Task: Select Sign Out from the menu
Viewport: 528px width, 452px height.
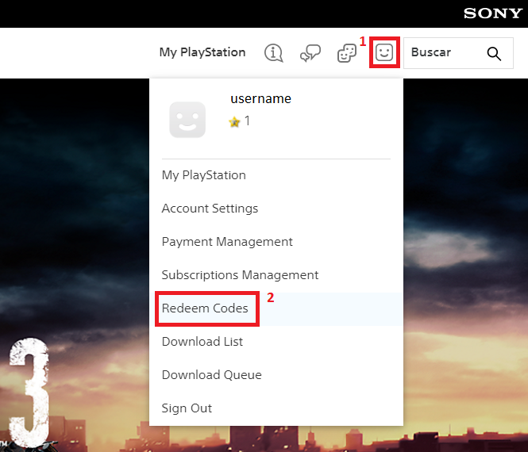Action: point(187,408)
